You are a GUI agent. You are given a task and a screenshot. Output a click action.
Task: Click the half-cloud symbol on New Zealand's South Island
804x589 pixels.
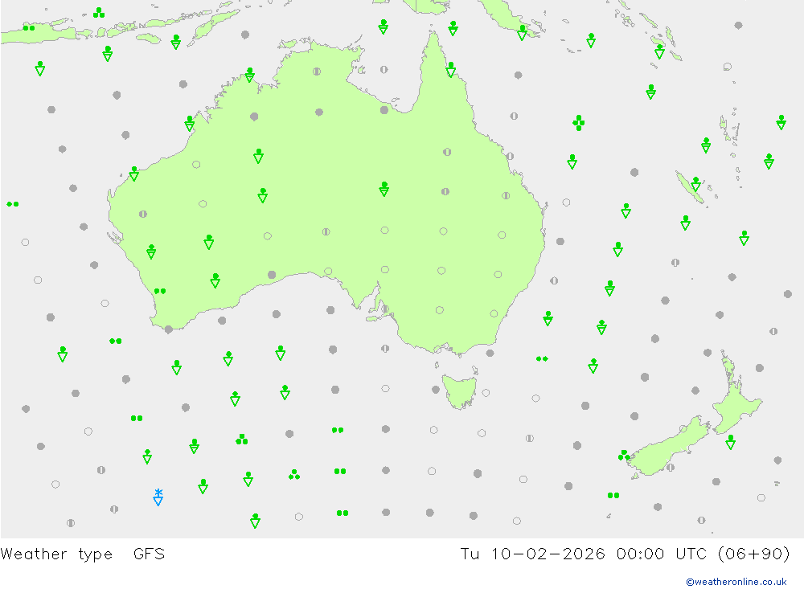tap(671, 468)
